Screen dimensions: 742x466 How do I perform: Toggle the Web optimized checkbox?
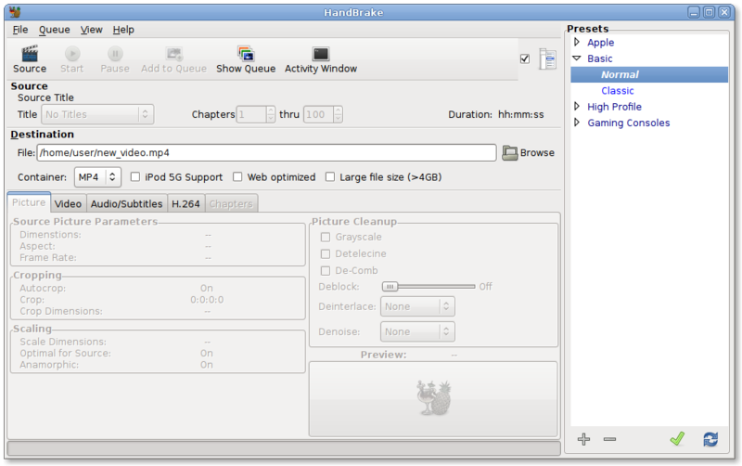tap(238, 177)
